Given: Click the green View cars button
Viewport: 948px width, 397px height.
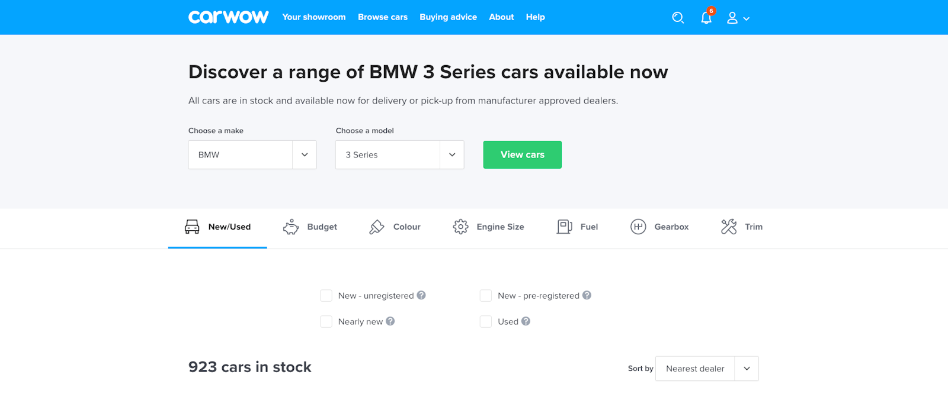Looking at the screenshot, I should click(x=523, y=154).
